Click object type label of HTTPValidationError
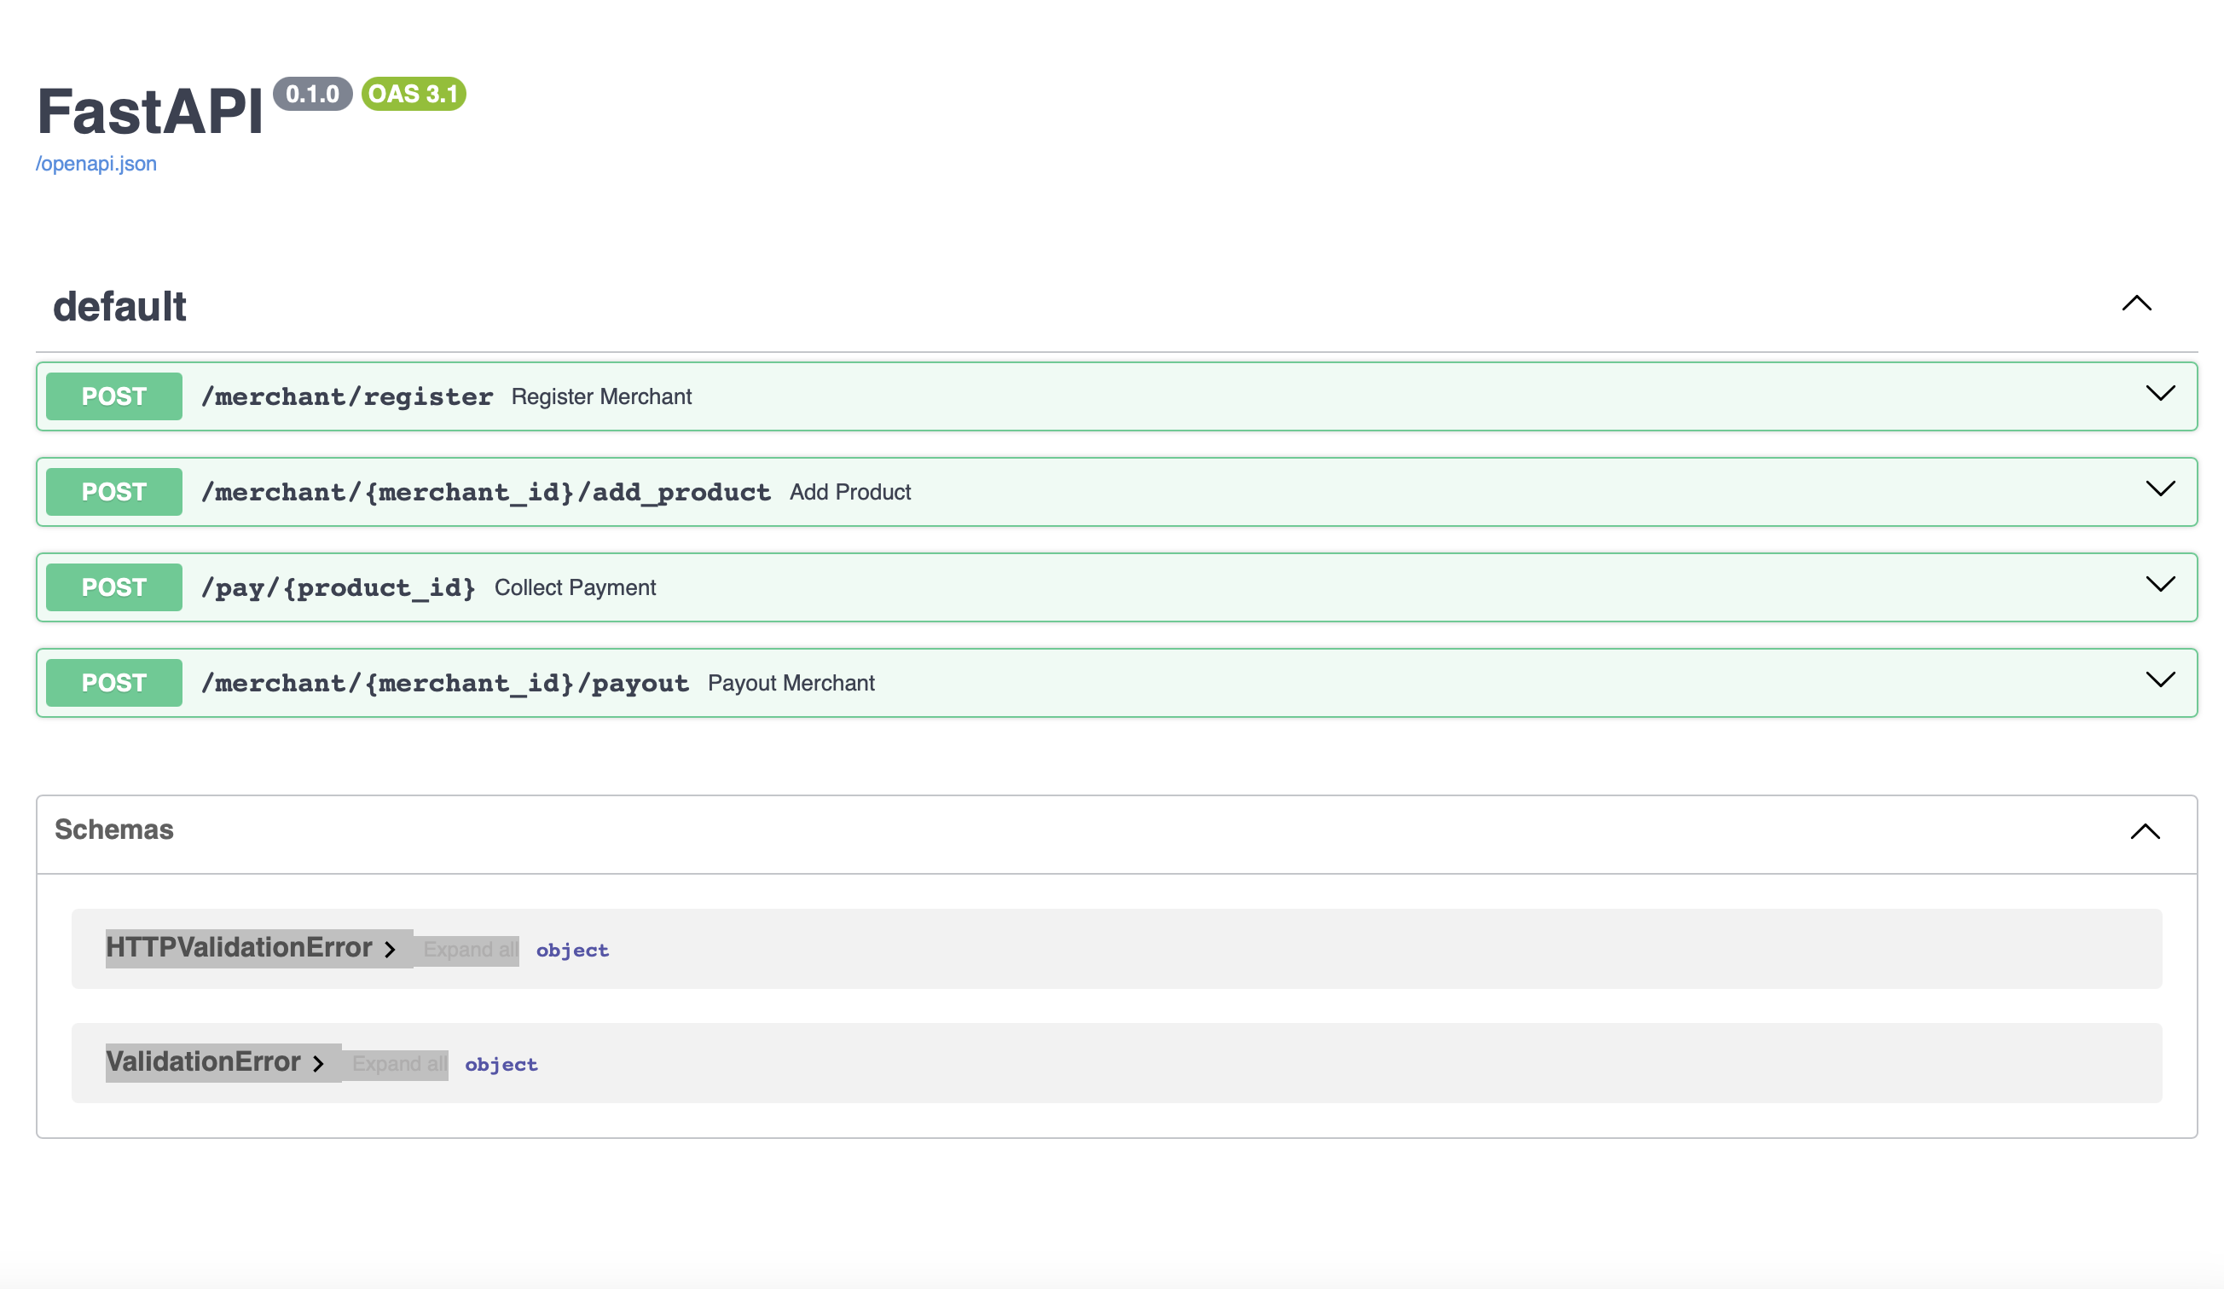2224x1289 pixels. (573, 951)
